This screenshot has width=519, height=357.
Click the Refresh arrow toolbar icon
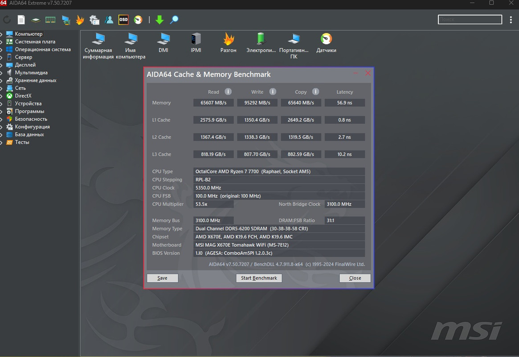(x=7, y=20)
